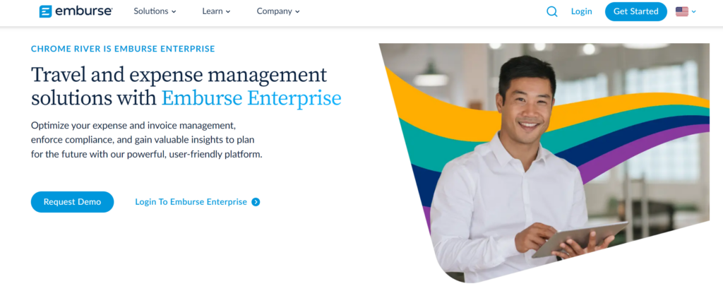This screenshot has height=291, width=723.
Task: Click the arrow circle beside Enterprise login
Action: click(256, 202)
